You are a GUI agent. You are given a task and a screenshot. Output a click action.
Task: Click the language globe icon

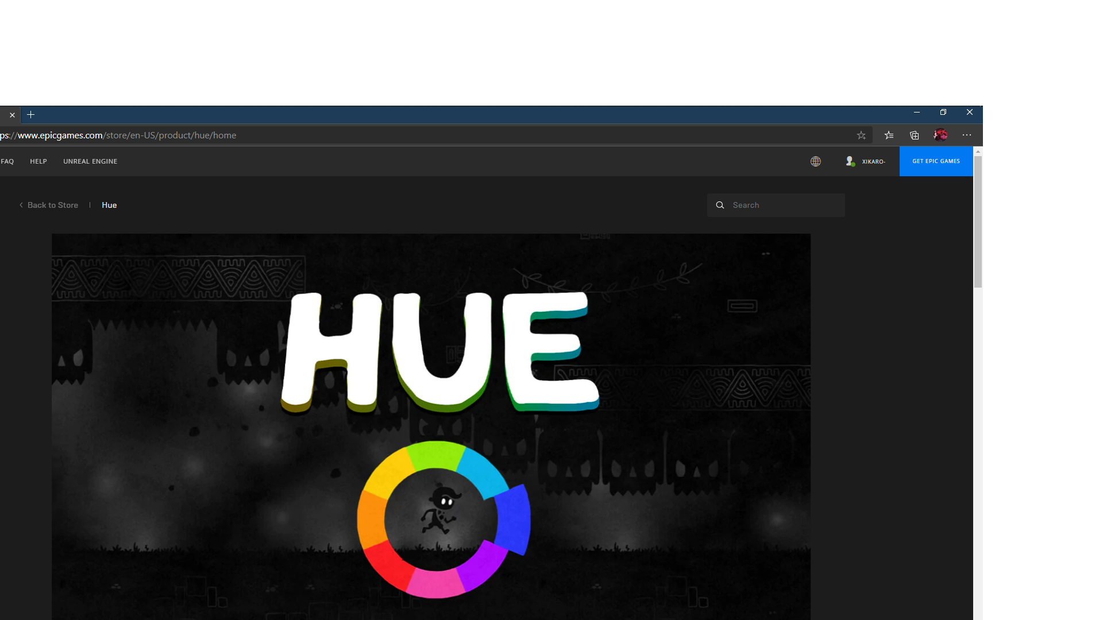(x=816, y=161)
